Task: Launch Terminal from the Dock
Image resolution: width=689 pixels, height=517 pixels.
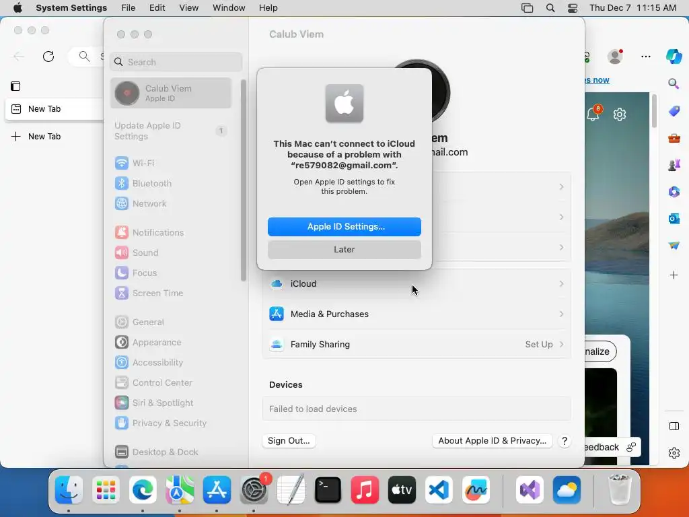Action: [328, 489]
